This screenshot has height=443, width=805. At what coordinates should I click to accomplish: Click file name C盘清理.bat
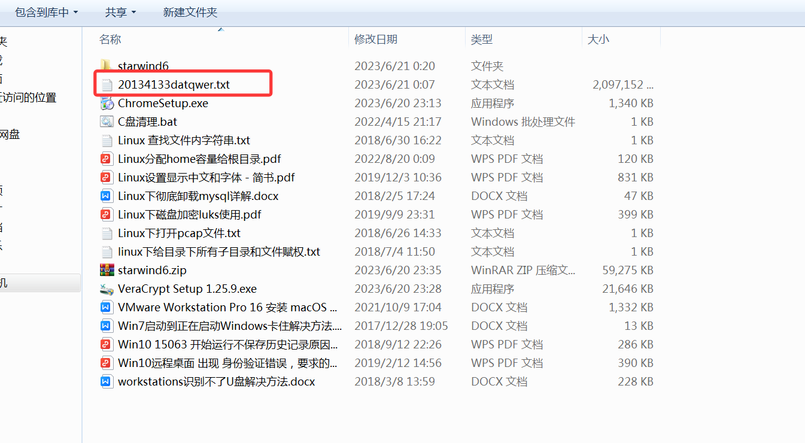click(x=148, y=122)
